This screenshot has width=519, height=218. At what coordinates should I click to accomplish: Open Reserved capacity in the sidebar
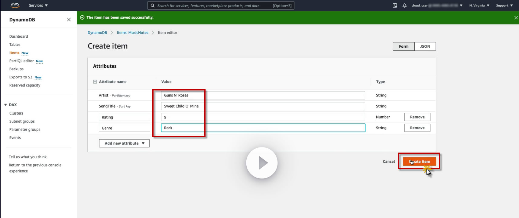pyautogui.click(x=25, y=85)
